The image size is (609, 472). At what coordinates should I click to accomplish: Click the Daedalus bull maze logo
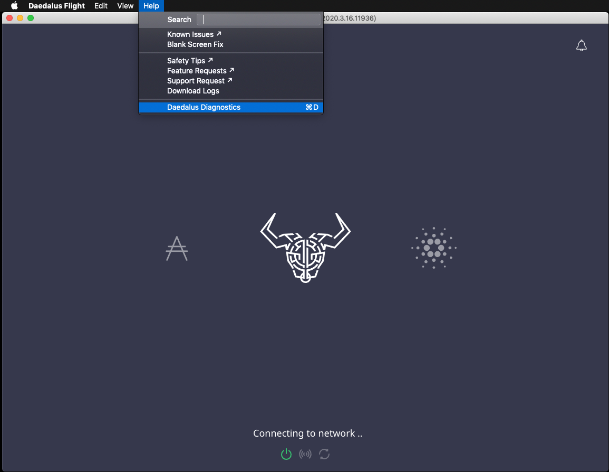305,248
